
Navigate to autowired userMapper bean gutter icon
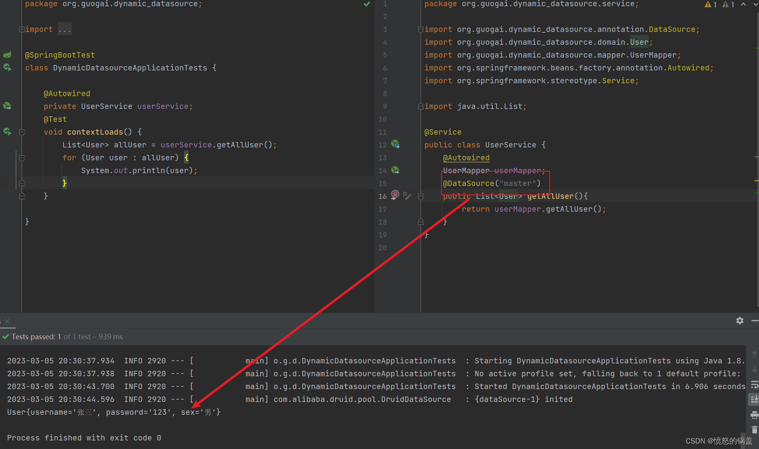(395, 170)
